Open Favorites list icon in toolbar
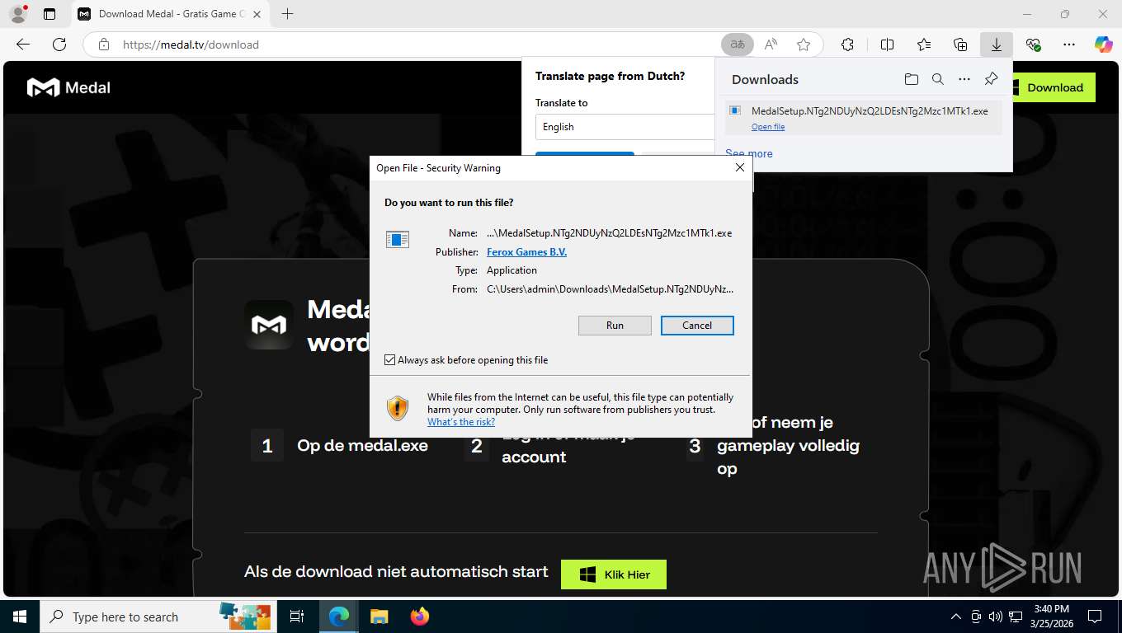This screenshot has height=633, width=1122. coord(924,45)
